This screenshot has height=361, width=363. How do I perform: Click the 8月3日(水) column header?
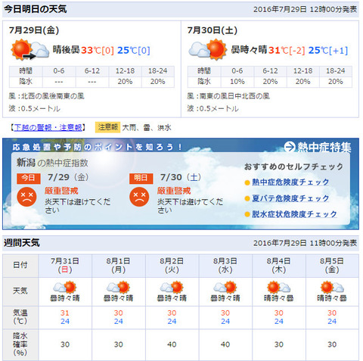(x=225, y=266)
